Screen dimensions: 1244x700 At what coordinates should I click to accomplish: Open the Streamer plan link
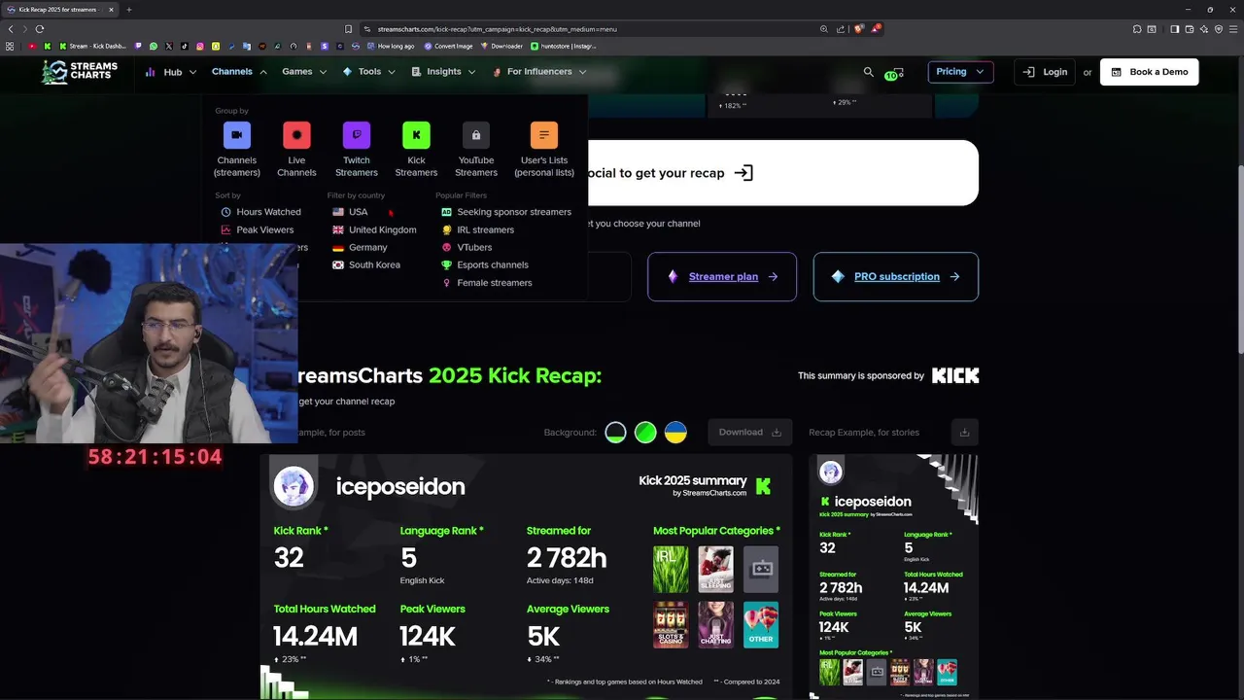coord(722,277)
